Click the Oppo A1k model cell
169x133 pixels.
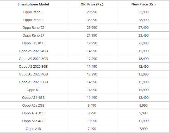33,129
